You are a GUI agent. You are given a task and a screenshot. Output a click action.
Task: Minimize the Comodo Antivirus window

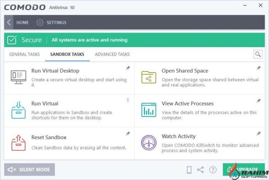(245, 5)
